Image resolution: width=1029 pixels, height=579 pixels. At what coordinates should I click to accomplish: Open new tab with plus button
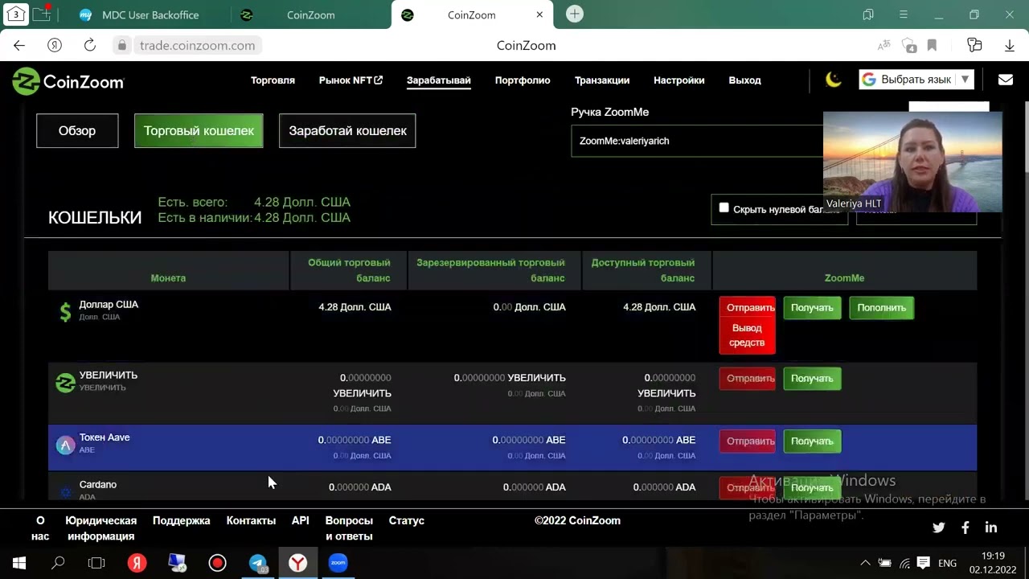pos(575,14)
